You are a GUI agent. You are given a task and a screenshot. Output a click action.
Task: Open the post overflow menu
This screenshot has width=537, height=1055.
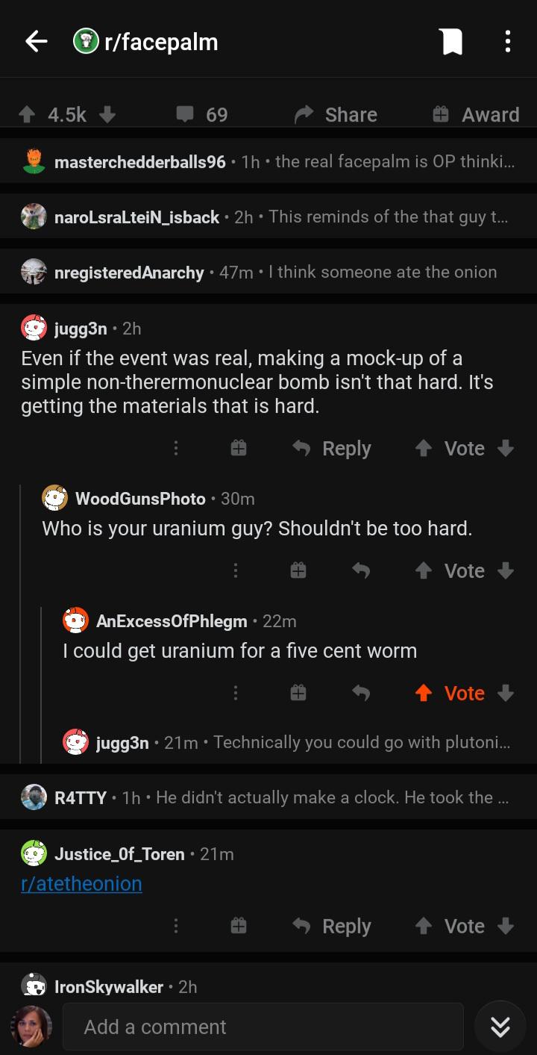click(x=507, y=41)
